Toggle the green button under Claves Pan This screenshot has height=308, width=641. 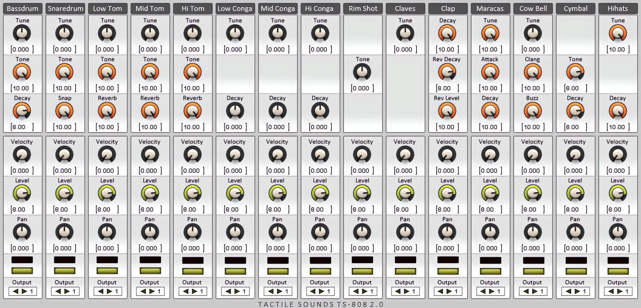tap(405, 271)
